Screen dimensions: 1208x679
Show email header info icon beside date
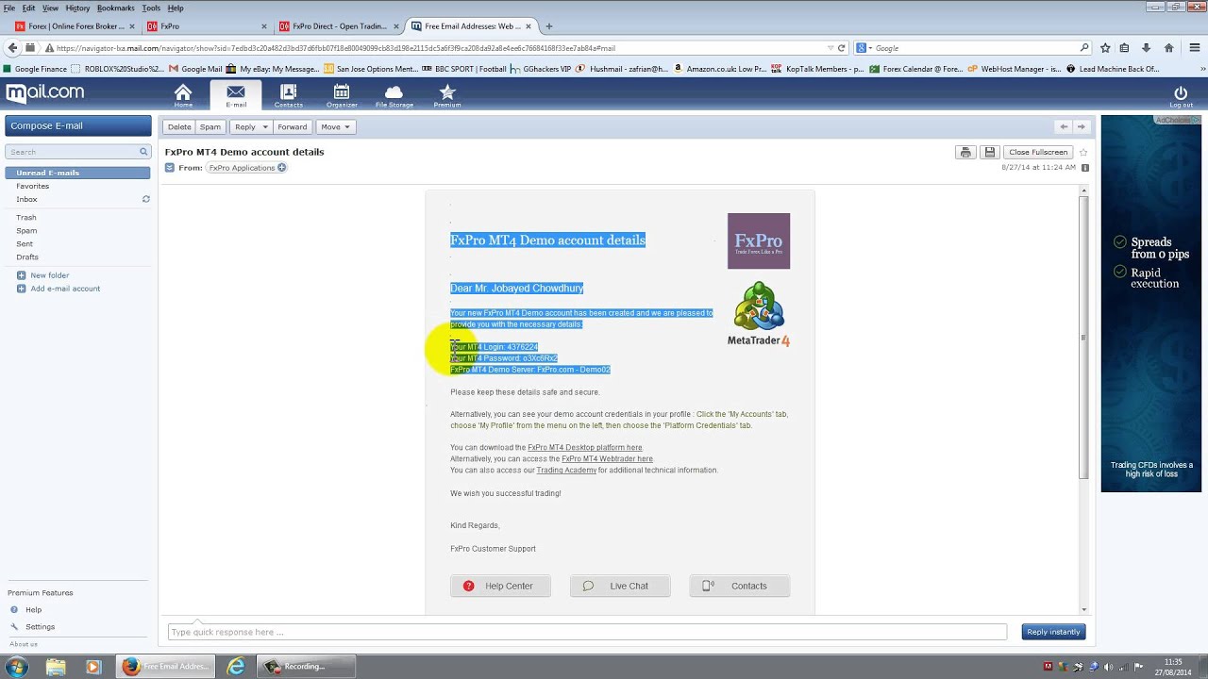coord(1084,167)
